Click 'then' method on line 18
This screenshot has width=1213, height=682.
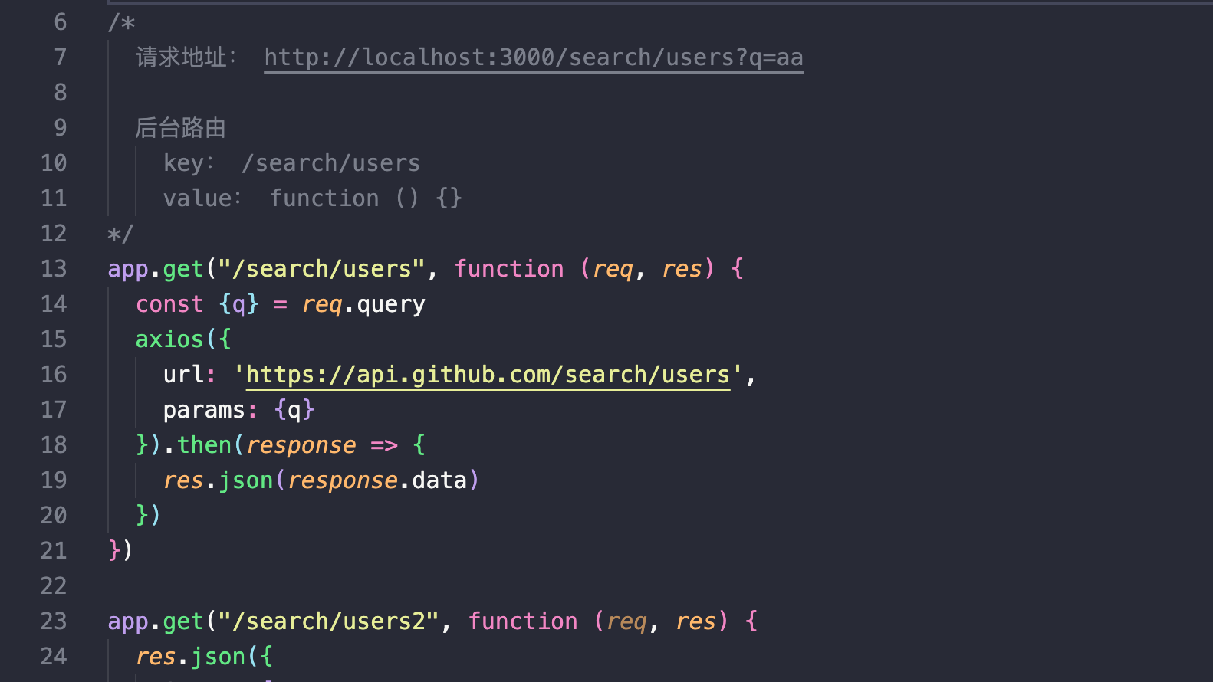204,445
